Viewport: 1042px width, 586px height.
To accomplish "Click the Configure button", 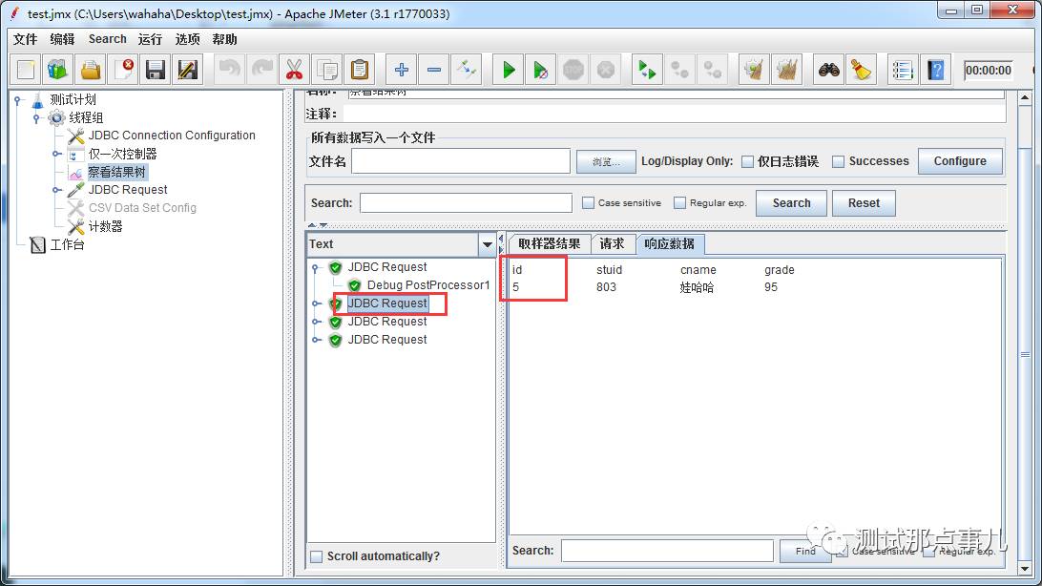I will 960,161.
